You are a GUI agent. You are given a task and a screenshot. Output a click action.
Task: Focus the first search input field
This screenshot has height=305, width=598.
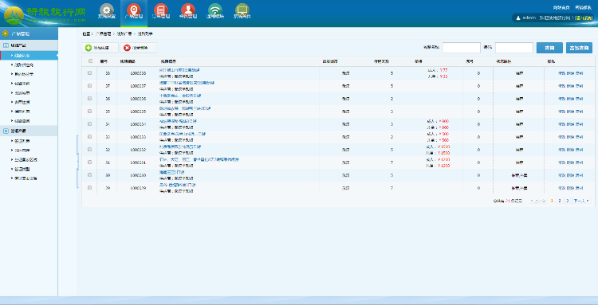click(461, 48)
